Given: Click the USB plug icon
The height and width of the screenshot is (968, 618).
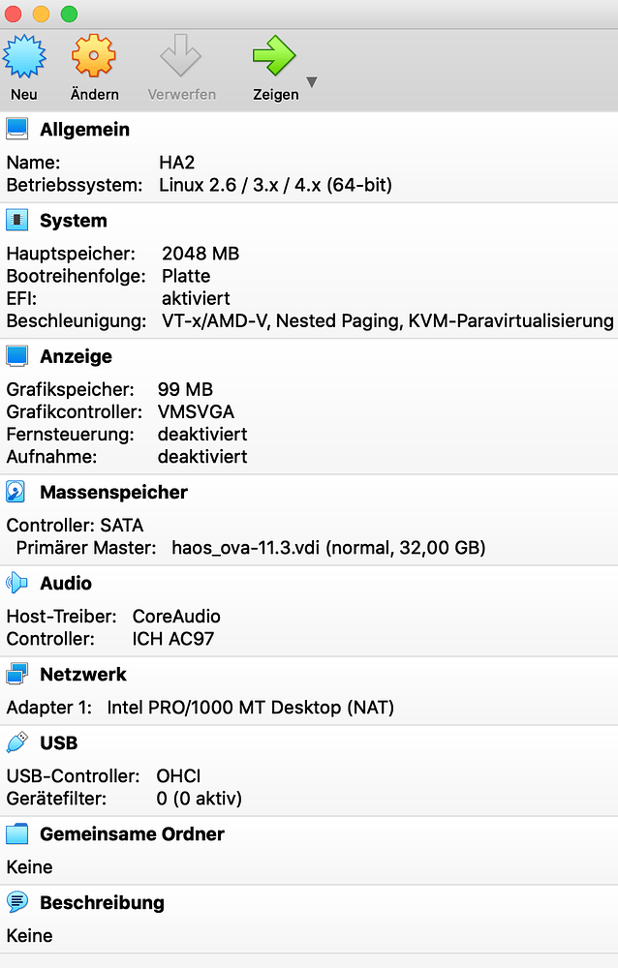Looking at the screenshot, I should (16, 741).
